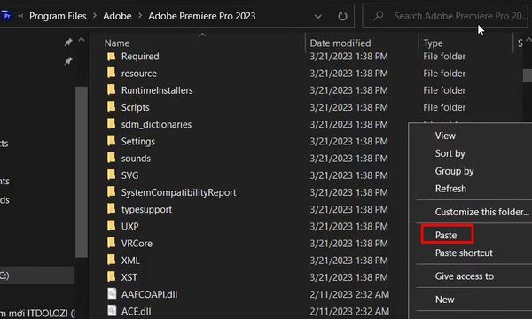
Task: Click the navigation pane vertical scrollbar
Action: coord(82,172)
